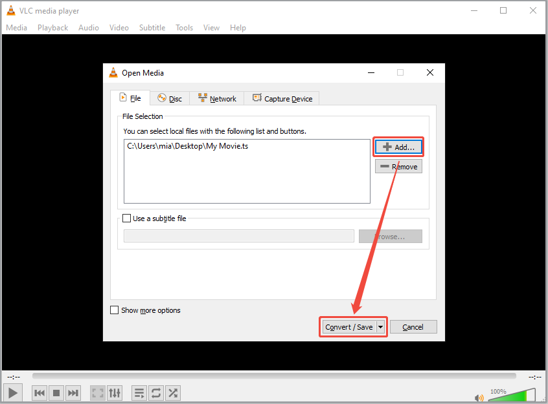Viewport: 548px width, 404px height.
Task: Toggle loop playback mode icon
Action: (156, 393)
